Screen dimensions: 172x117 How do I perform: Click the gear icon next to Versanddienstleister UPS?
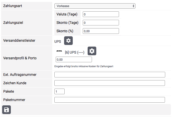(x=68, y=41)
